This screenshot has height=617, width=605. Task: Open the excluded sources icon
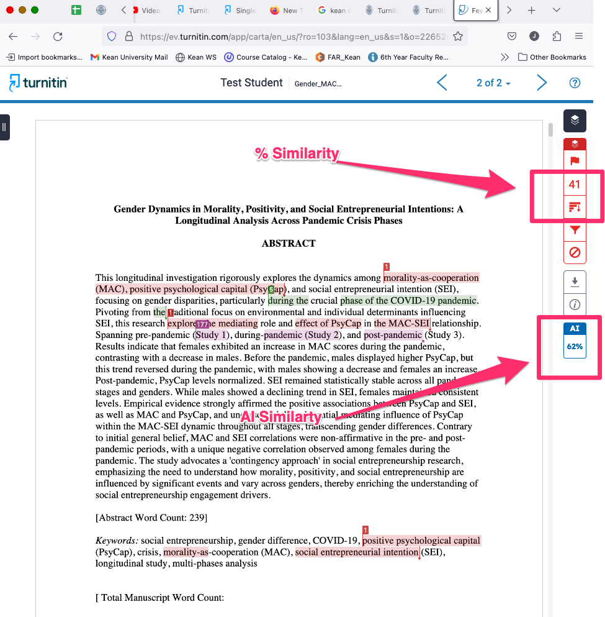pos(575,252)
